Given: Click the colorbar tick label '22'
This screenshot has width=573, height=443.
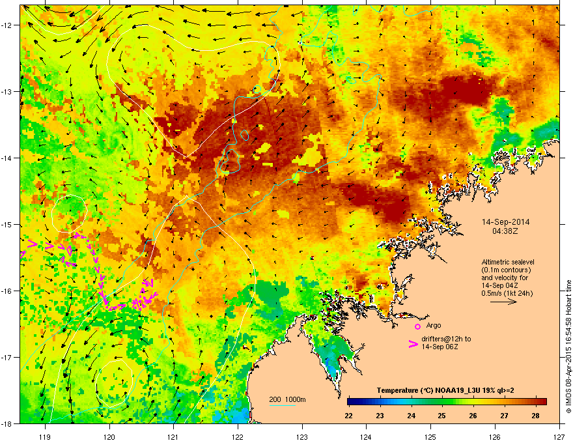Looking at the screenshot, I should pyautogui.click(x=348, y=416).
